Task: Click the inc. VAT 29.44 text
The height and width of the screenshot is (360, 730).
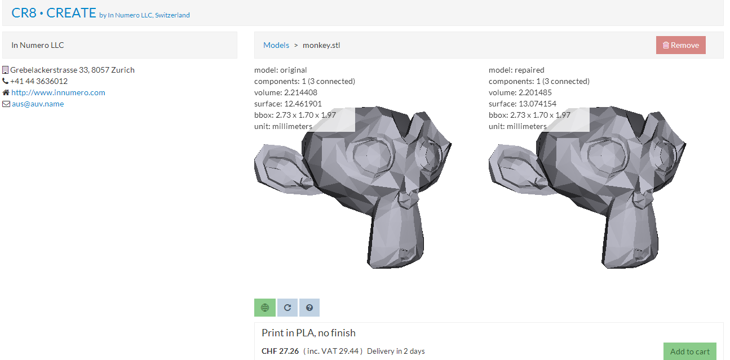Action: [333, 351]
